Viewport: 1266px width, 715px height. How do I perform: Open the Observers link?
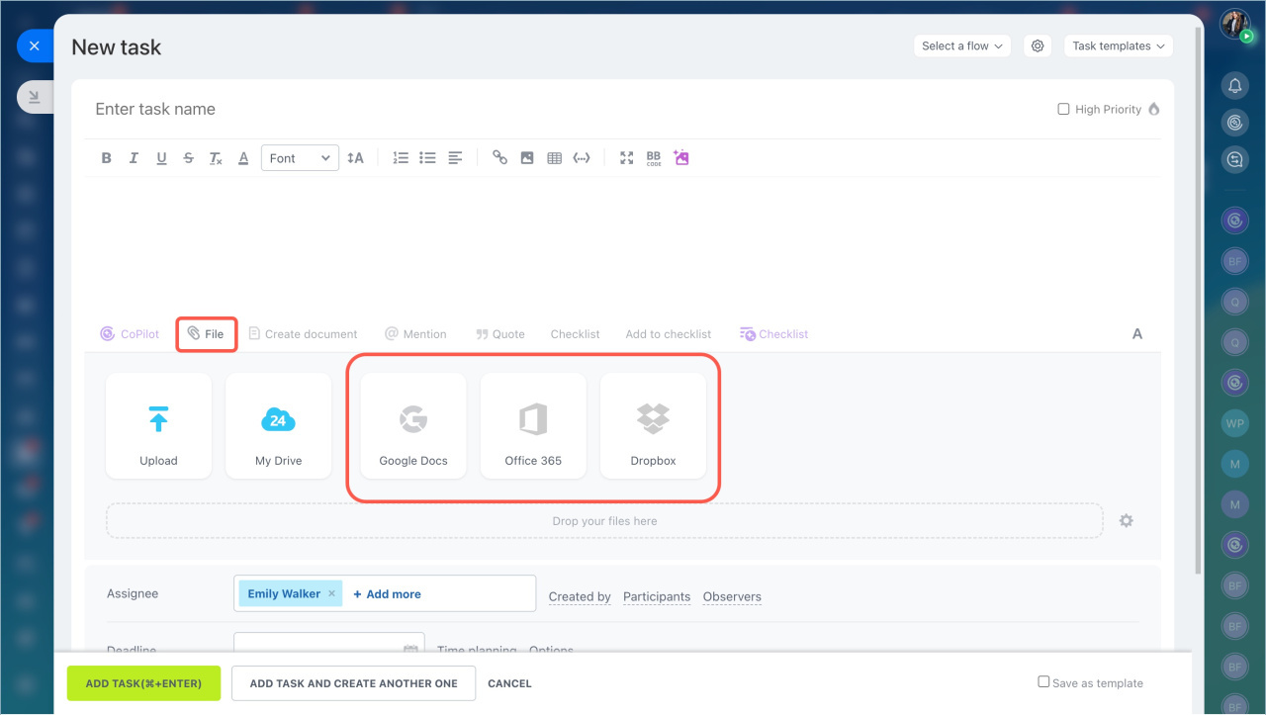pos(732,597)
